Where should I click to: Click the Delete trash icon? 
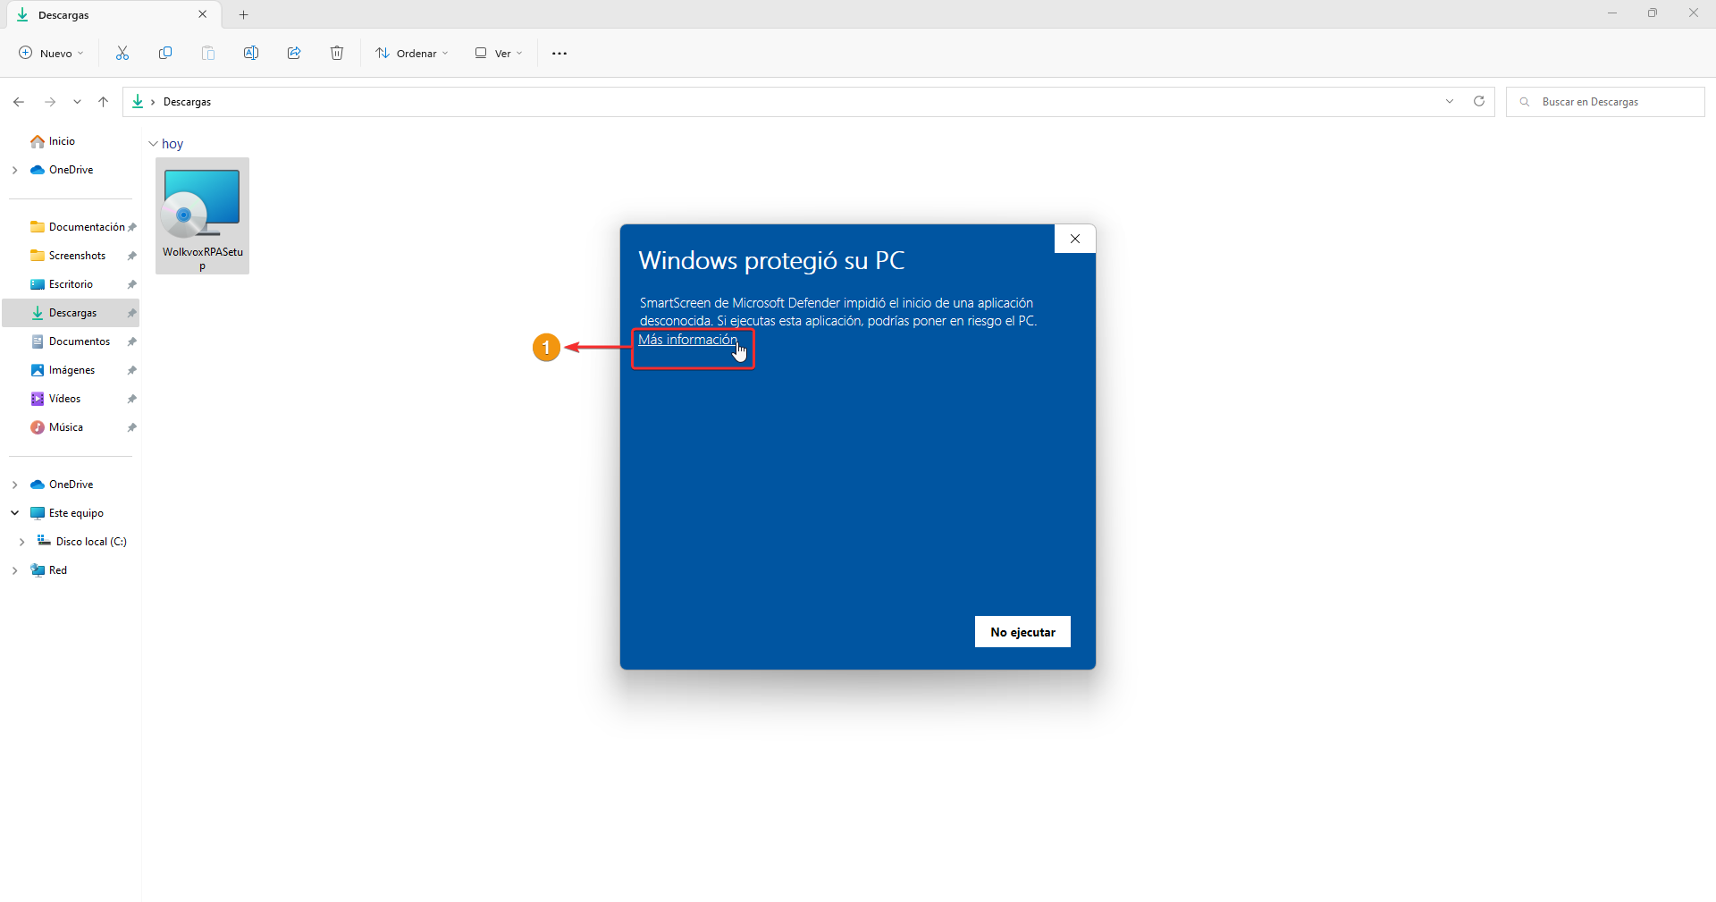point(337,54)
